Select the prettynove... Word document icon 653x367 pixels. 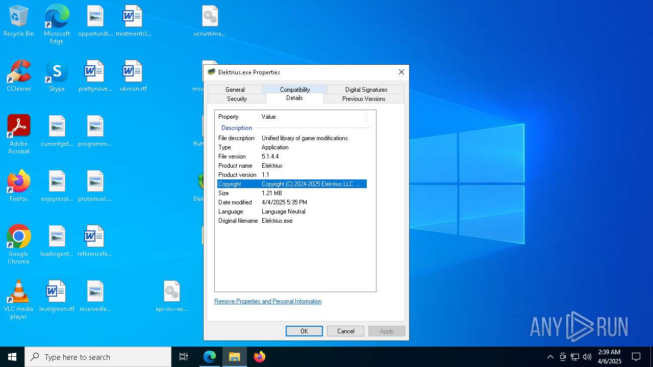point(95,76)
